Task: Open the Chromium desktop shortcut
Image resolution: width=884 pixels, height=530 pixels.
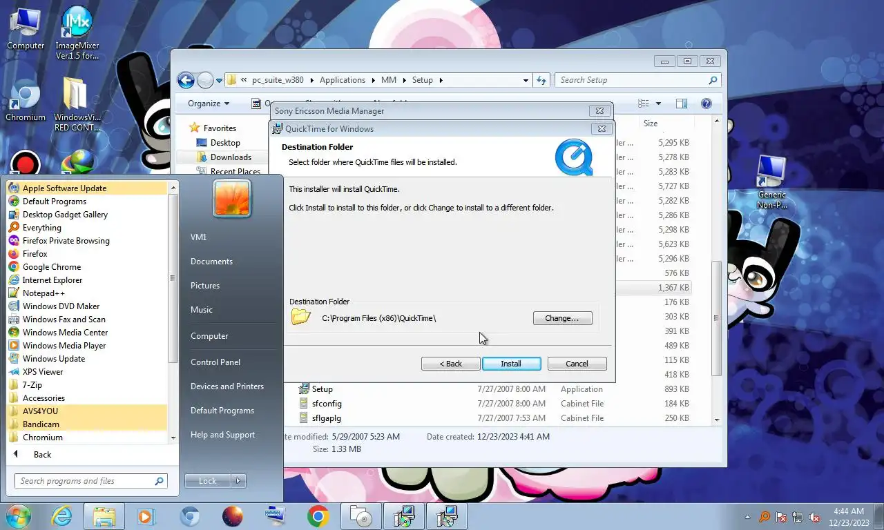Action: point(26,100)
